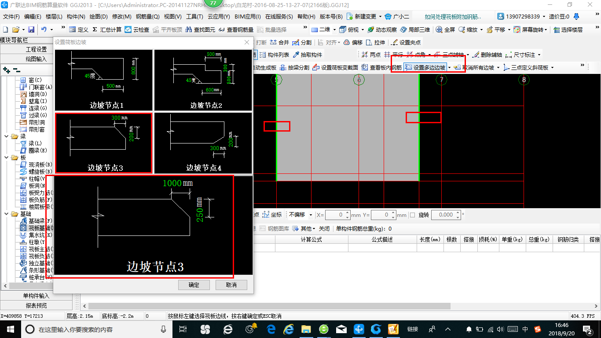The height and width of the screenshot is (338, 601).
Task: Click the Open folder icon
Action: pyautogui.click(x=15, y=29)
